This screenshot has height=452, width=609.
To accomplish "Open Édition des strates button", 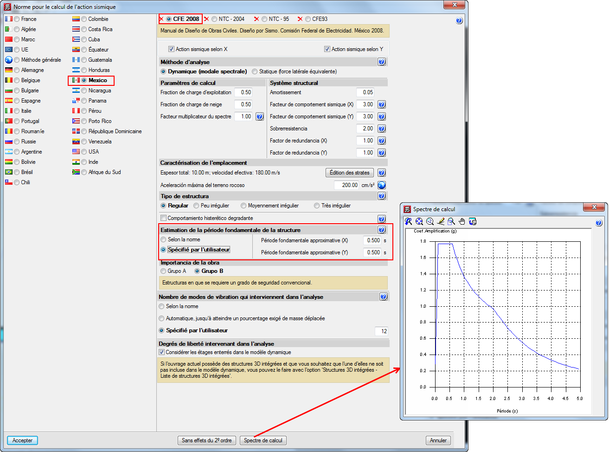I will tap(350, 173).
